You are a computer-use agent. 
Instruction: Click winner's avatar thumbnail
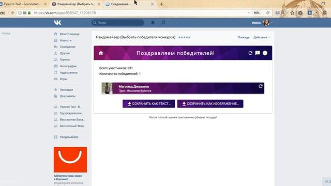[x=108, y=88]
